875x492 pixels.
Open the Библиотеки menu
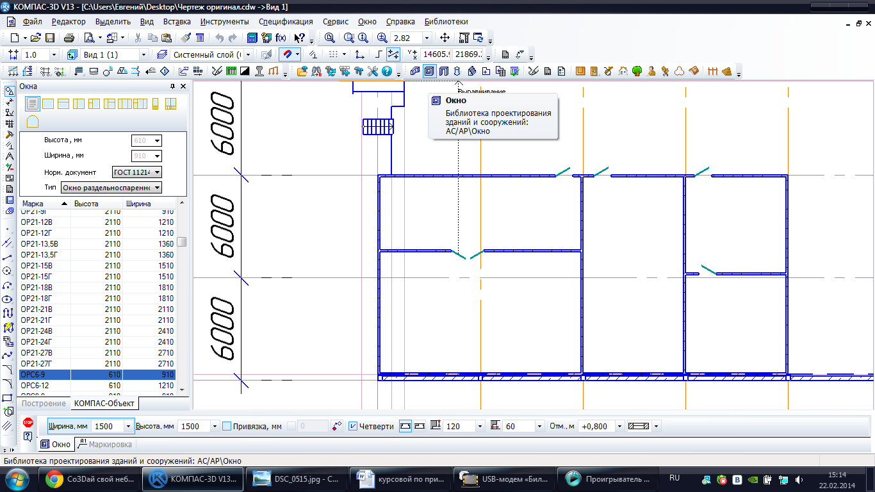click(446, 21)
